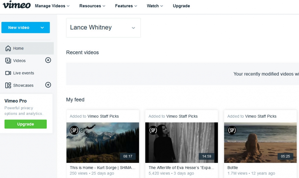Open Live events section
Image resolution: width=299 pixels, height=178 pixels.
23,73
